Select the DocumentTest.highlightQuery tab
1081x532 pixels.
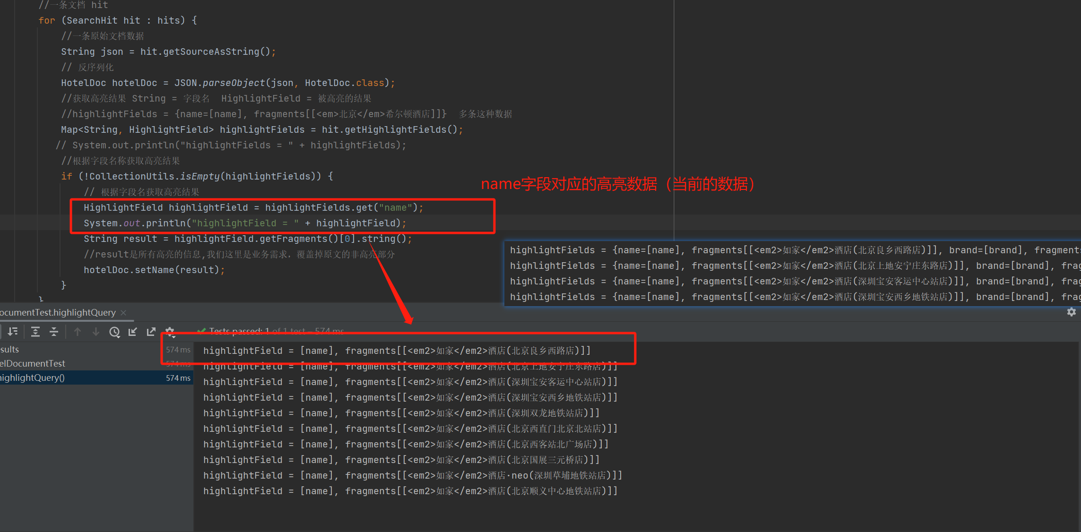(x=58, y=313)
